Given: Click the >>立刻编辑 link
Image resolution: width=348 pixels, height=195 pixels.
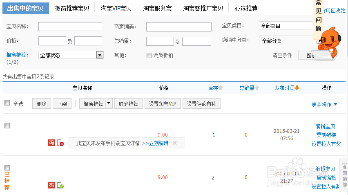Looking at the screenshot, I should 155,143.
